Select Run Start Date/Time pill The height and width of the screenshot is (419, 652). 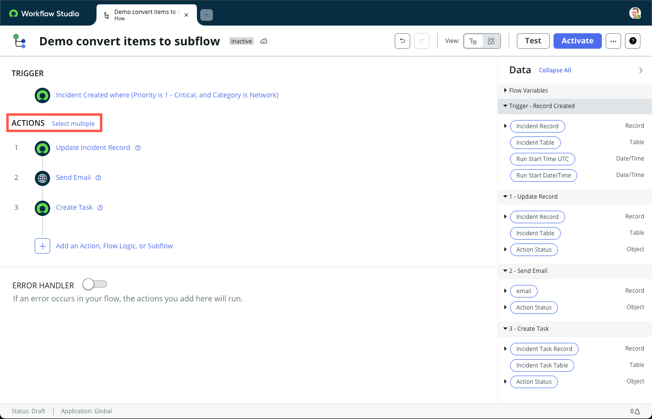point(543,176)
